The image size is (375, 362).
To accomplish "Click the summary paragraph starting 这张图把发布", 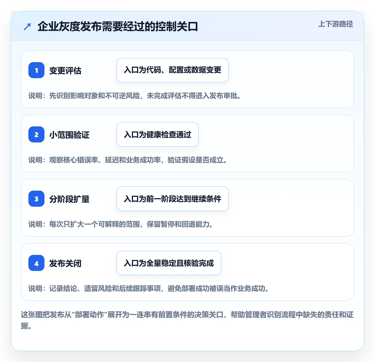I will [187, 320].
